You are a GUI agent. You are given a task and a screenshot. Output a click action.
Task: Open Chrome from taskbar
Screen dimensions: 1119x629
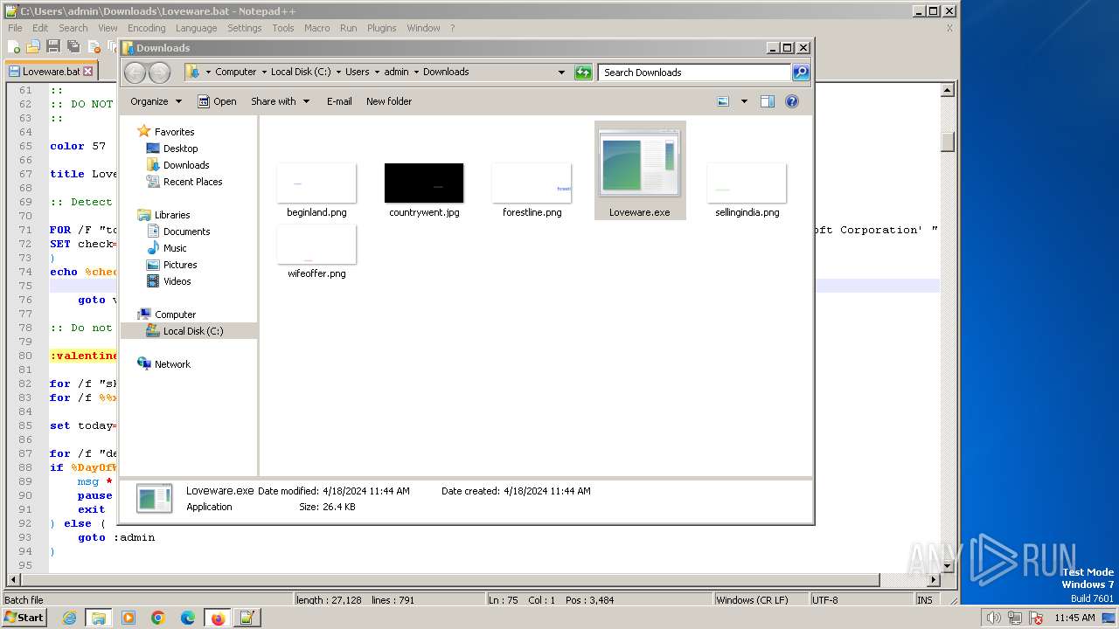157,618
